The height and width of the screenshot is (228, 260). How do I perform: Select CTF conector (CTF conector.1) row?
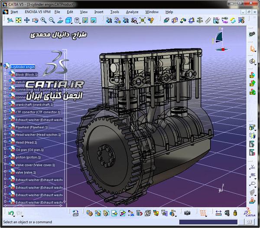[38, 112]
